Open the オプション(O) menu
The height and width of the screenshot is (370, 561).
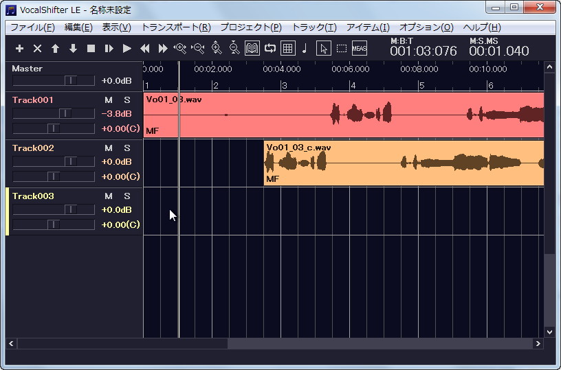[426, 27]
